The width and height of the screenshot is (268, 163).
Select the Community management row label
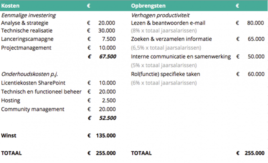[32, 109]
